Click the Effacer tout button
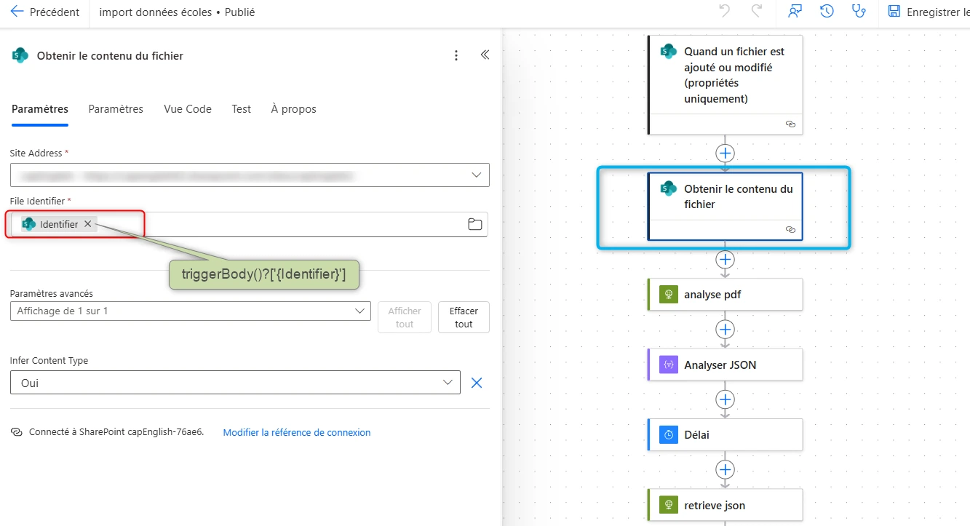The image size is (970, 526). pos(464,317)
